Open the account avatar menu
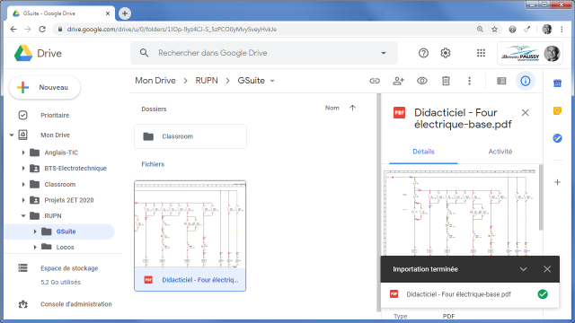 (552, 54)
